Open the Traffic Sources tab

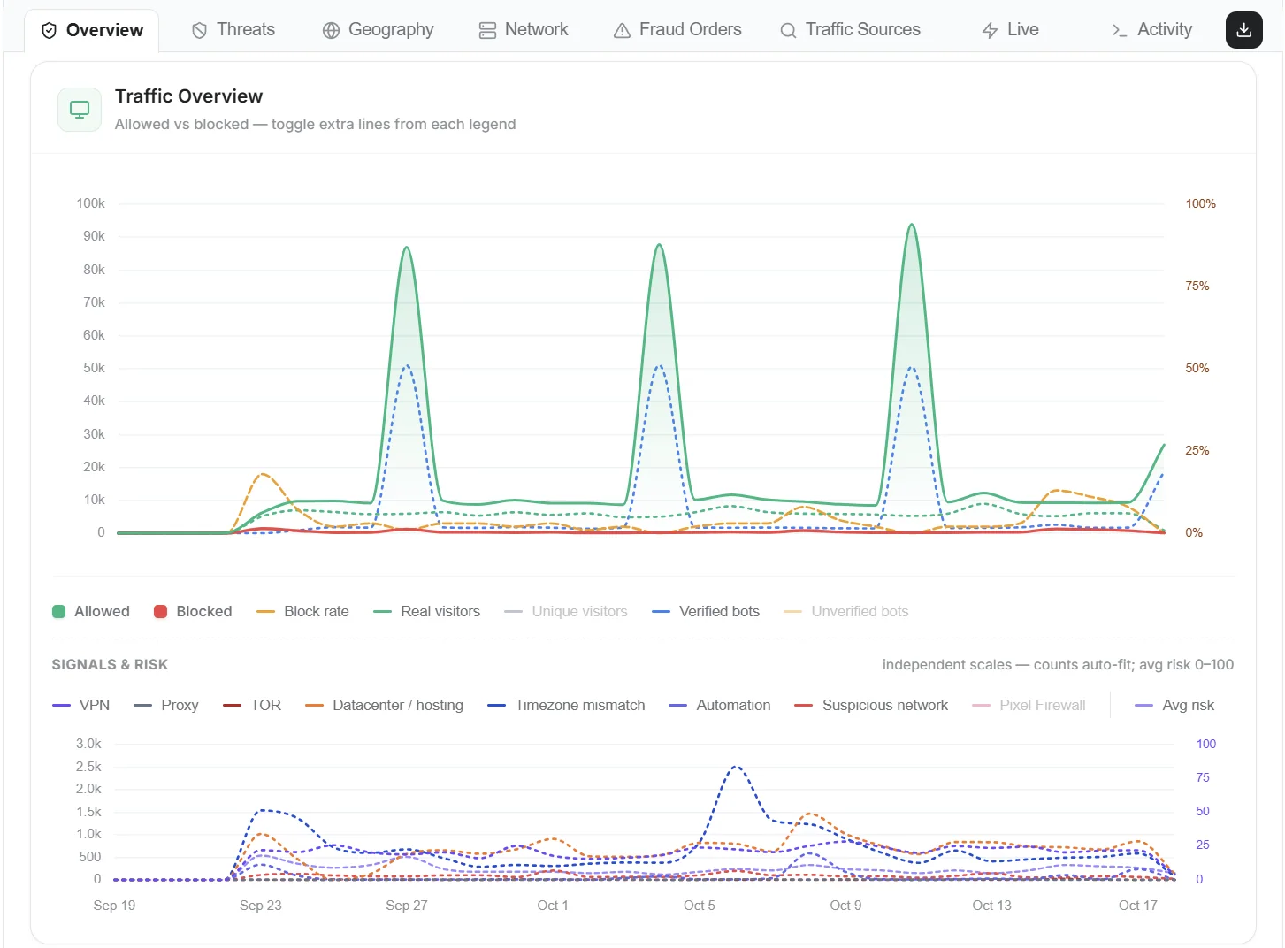[x=850, y=30]
